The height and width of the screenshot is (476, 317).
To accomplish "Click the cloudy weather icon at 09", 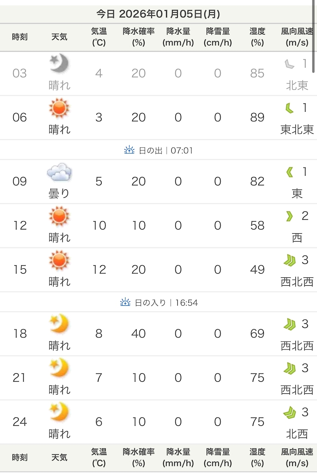I will tap(59, 173).
